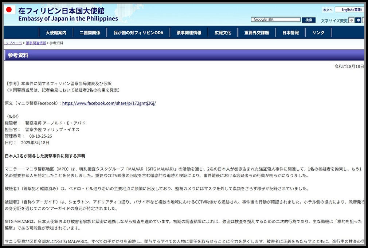368x248 pixels.
Task: Click the Japanese flag logo
Action: 9,11
